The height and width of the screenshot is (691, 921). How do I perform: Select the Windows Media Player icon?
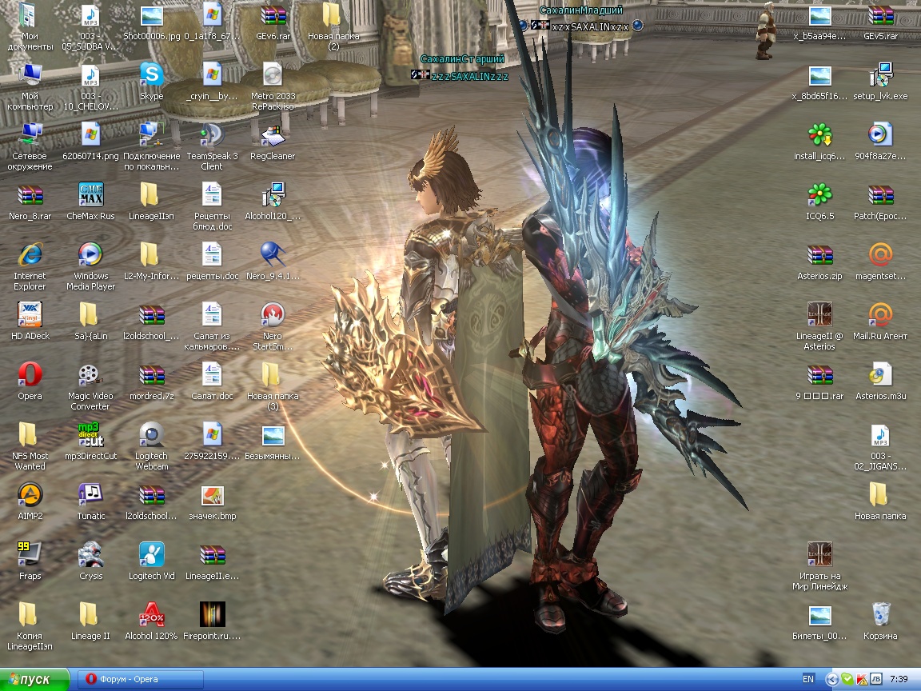pyautogui.click(x=90, y=254)
